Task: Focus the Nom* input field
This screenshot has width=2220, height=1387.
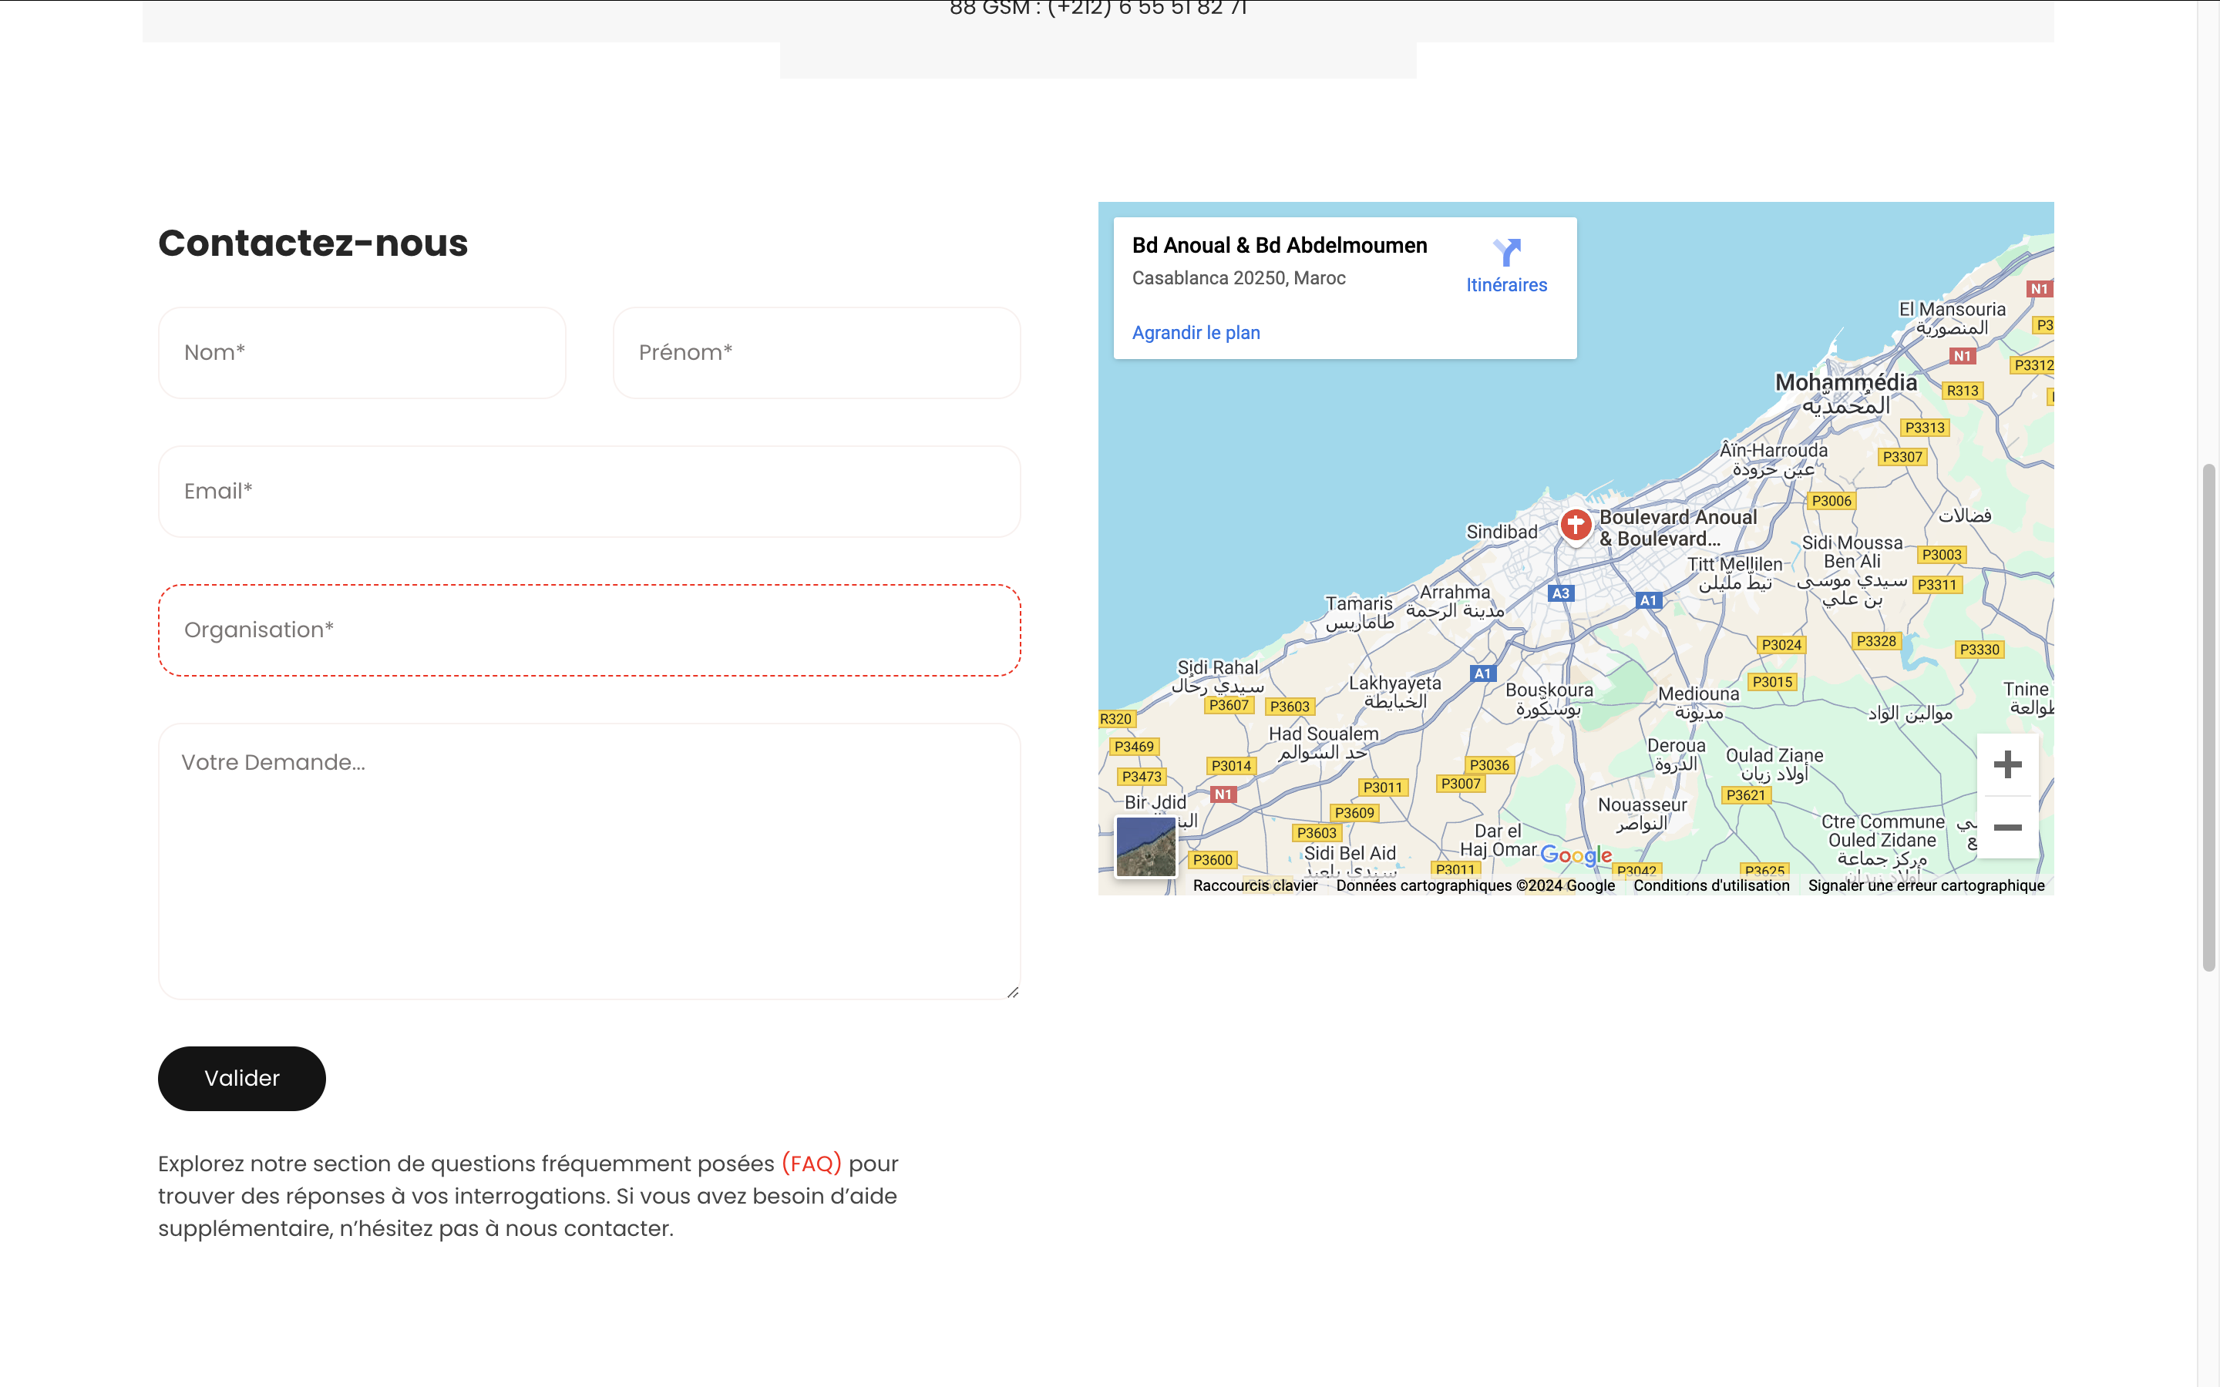Action: tap(362, 352)
